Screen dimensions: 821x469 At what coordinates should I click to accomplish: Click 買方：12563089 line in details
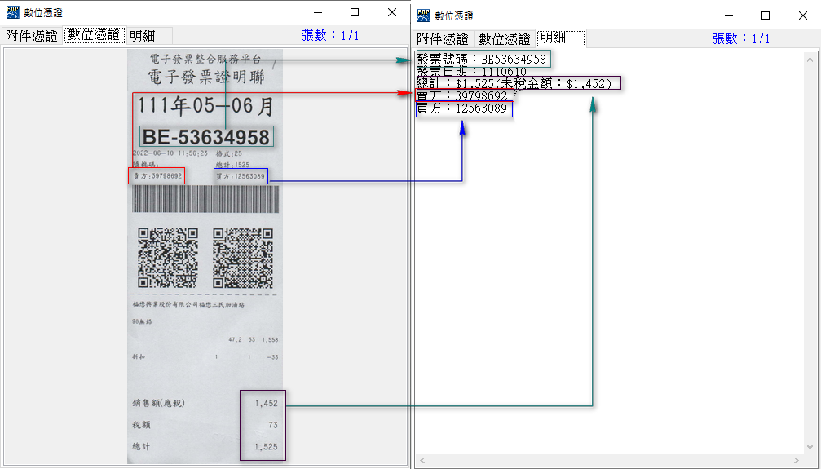point(462,108)
